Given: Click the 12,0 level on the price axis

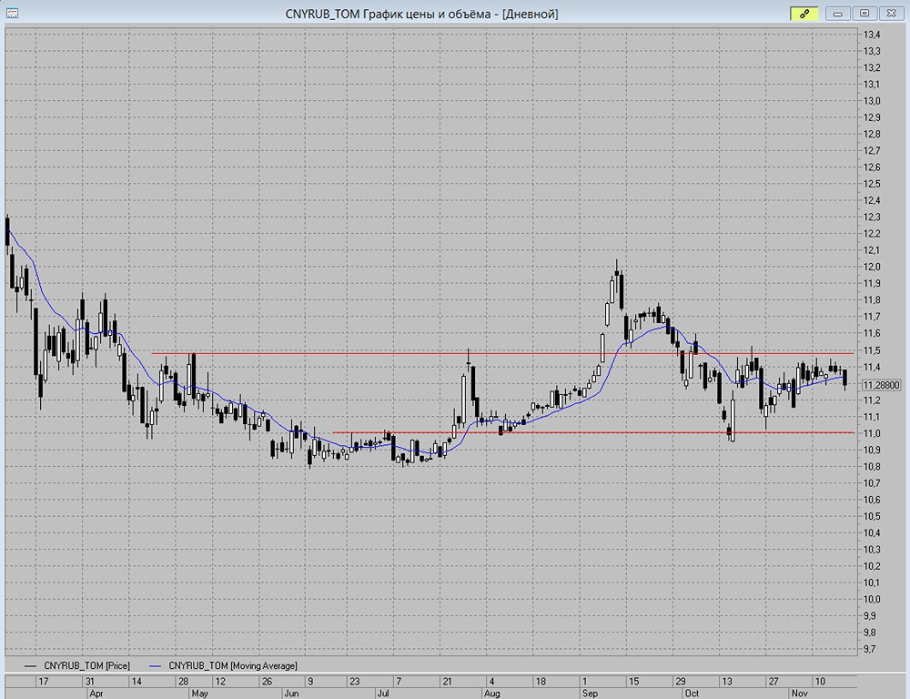Looking at the screenshot, I should [x=871, y=268].
